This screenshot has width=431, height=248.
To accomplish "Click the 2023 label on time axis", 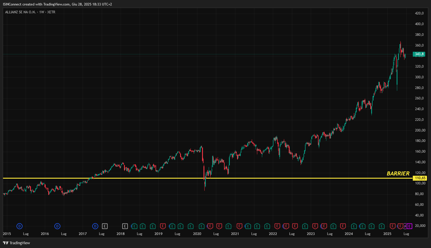I will coord(311,234).
